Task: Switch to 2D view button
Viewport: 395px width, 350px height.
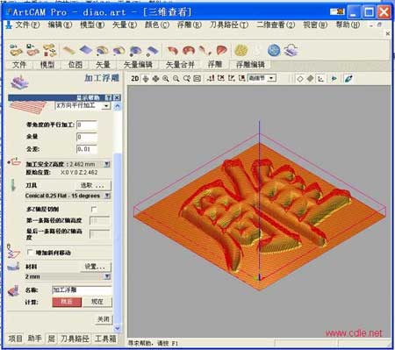Action: [135, 78]
